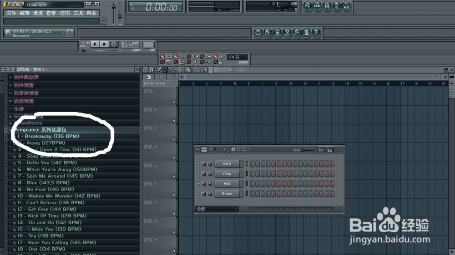Open the 编辑 menu
Image resolution: width=455 pixels, height=255 pixels.
coord(25,13)
